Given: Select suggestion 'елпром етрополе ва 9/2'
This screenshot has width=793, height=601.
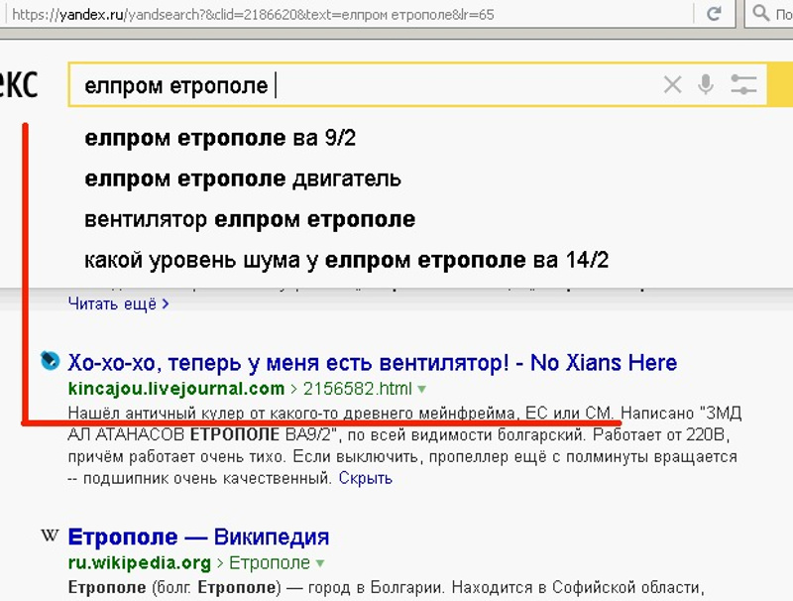Looking at the screenshot, I should click(x=220, y=138).
